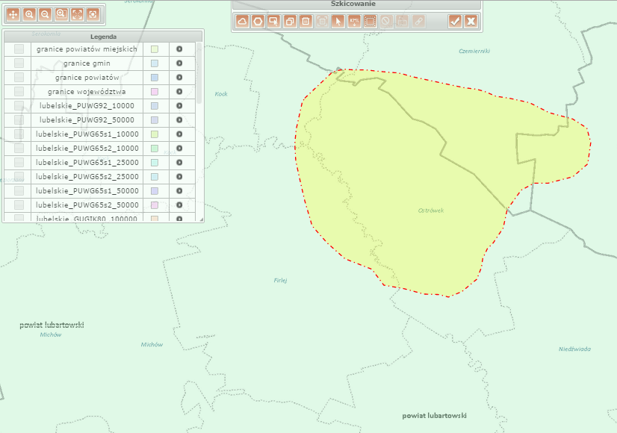Enable lubelskie_PUWG65s2_25000 layer checkbox
Screen dimensions: 617x433
(x=19, y=177)
